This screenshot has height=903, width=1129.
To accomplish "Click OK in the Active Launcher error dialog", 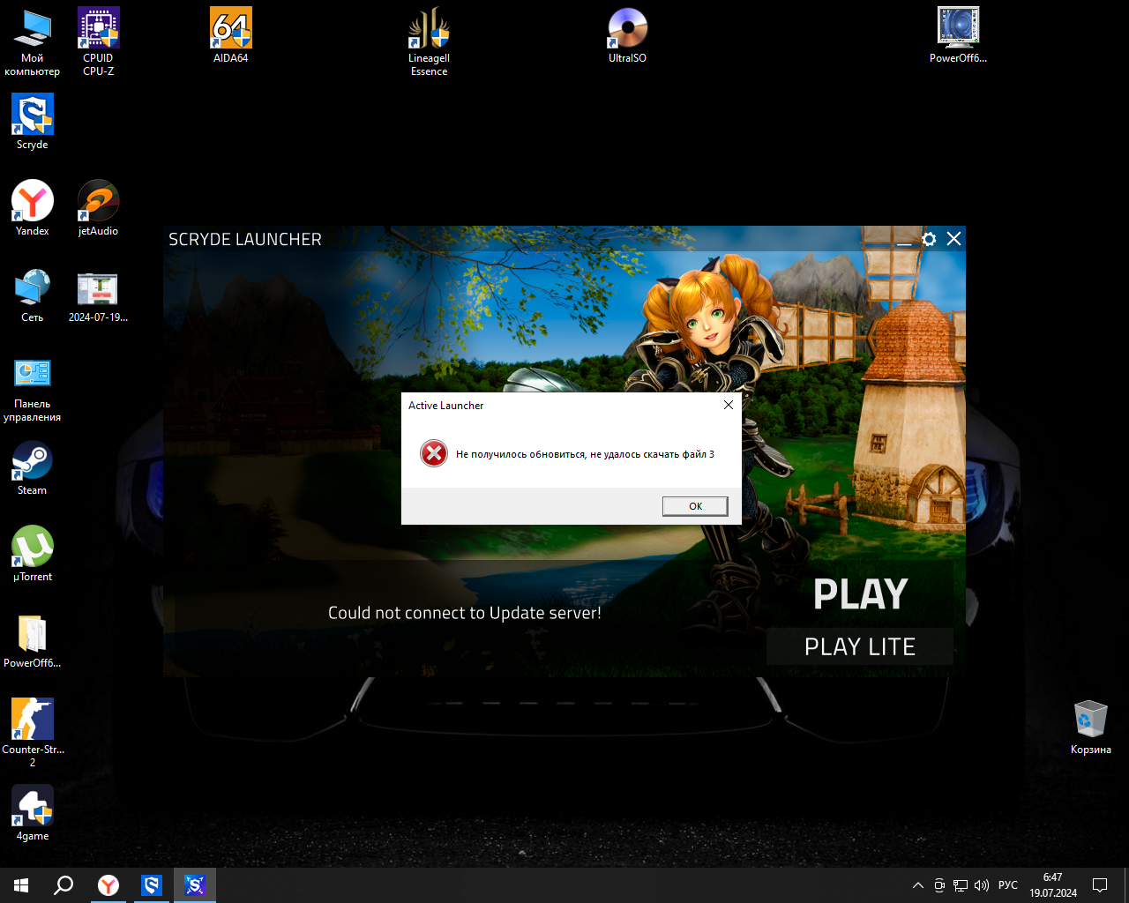I will [695, 506].
